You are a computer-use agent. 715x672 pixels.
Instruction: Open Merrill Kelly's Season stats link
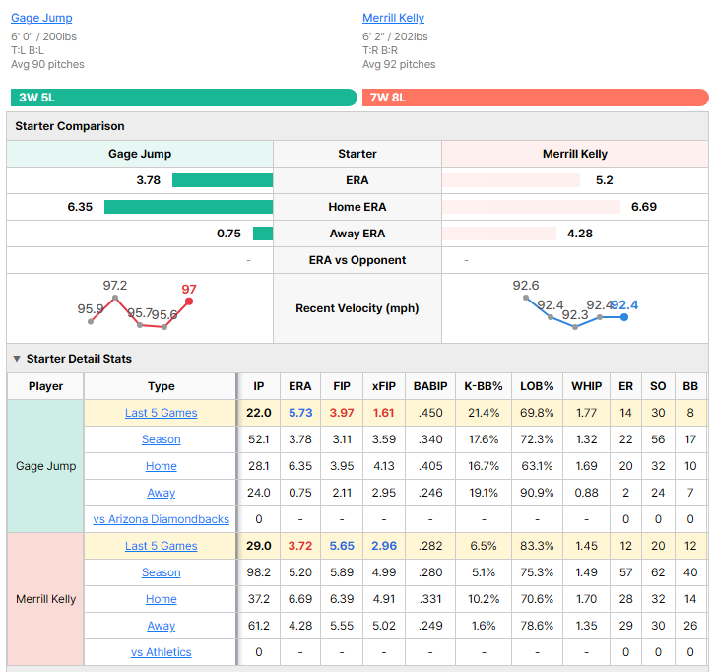tap(161, 572)
